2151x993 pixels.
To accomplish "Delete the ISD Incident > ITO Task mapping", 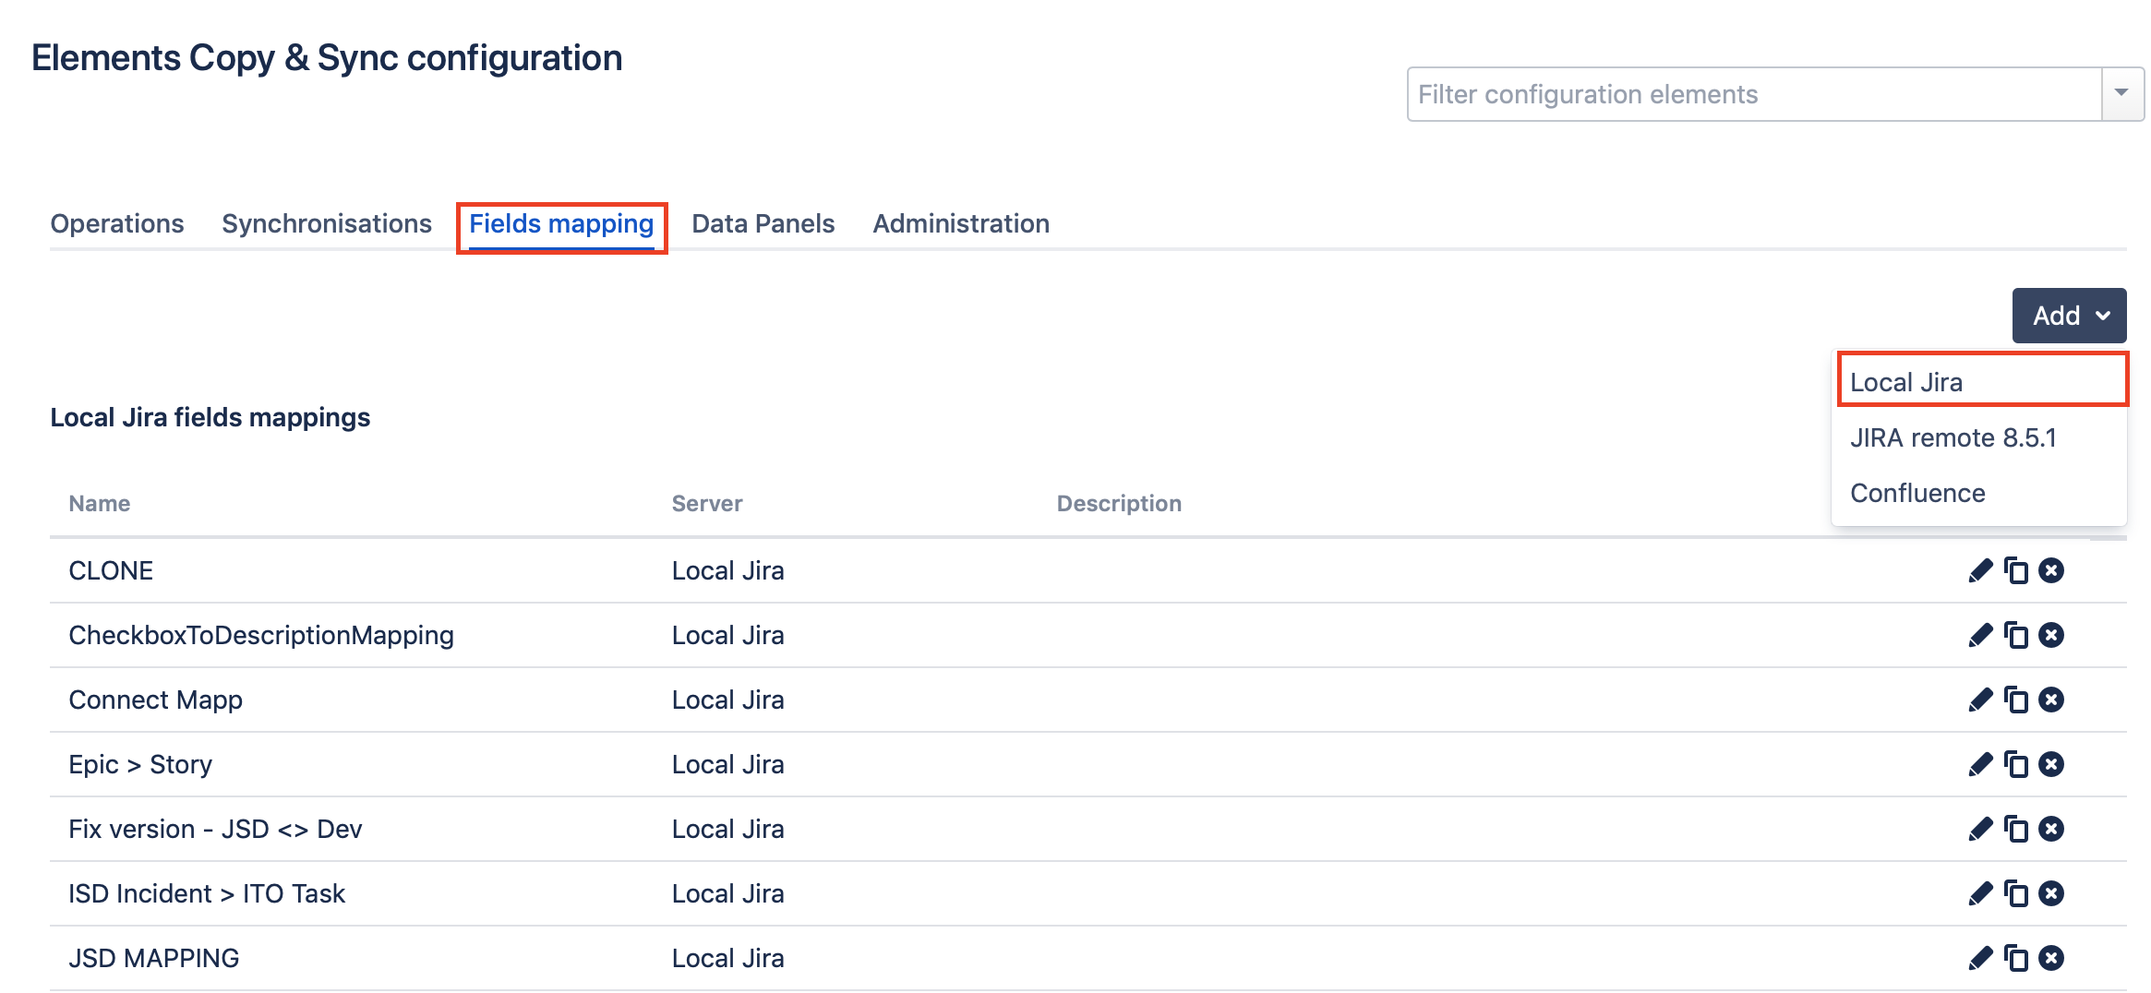I will (2051, 894).
